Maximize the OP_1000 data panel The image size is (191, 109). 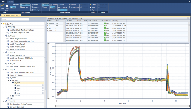click(188, 18)
